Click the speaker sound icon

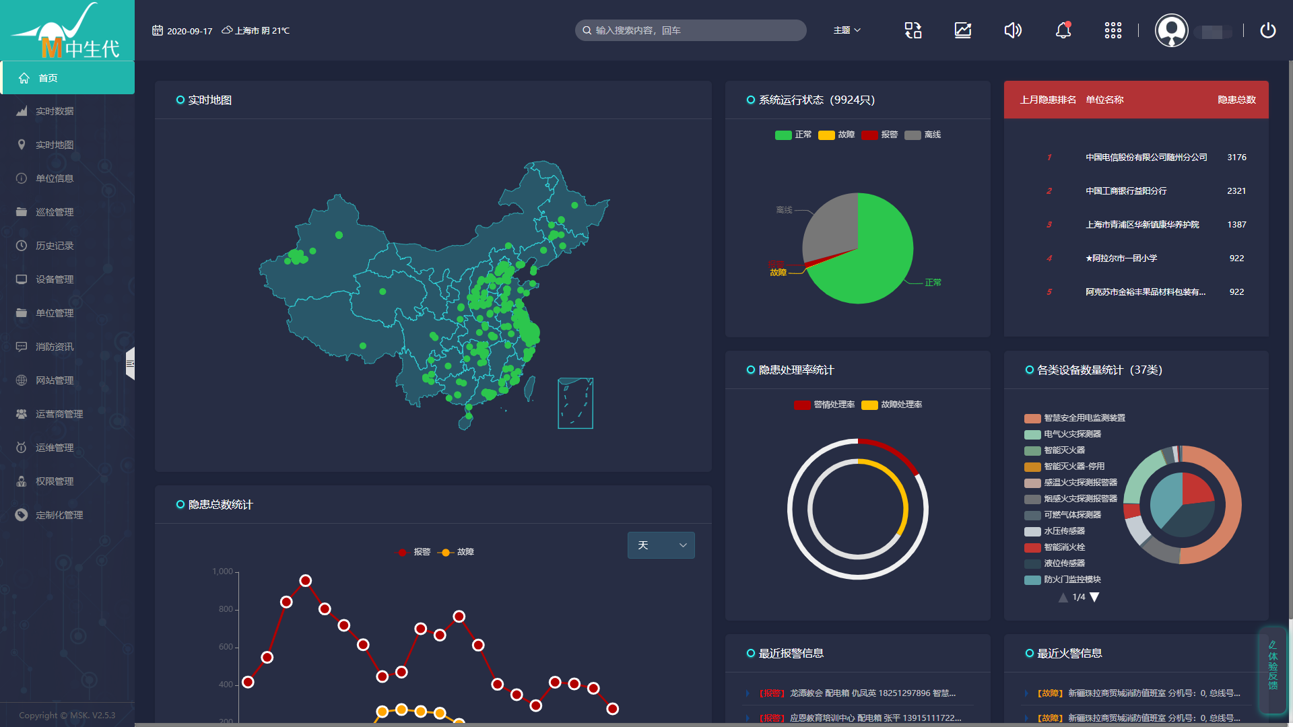coord(1013,30)
